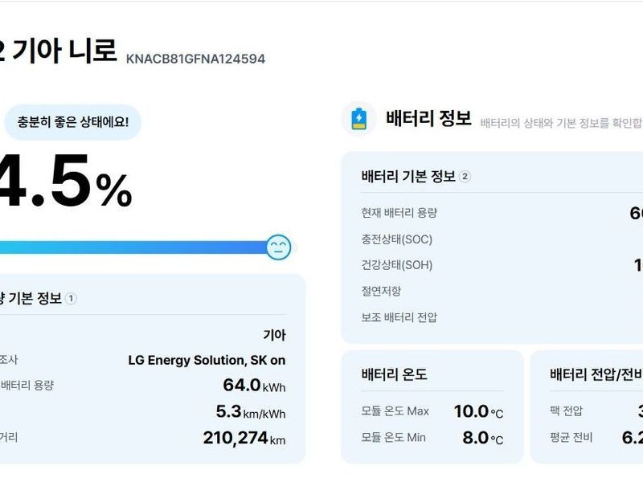Click the smiley face icon on the progress bar

click(x=279, y=247)
